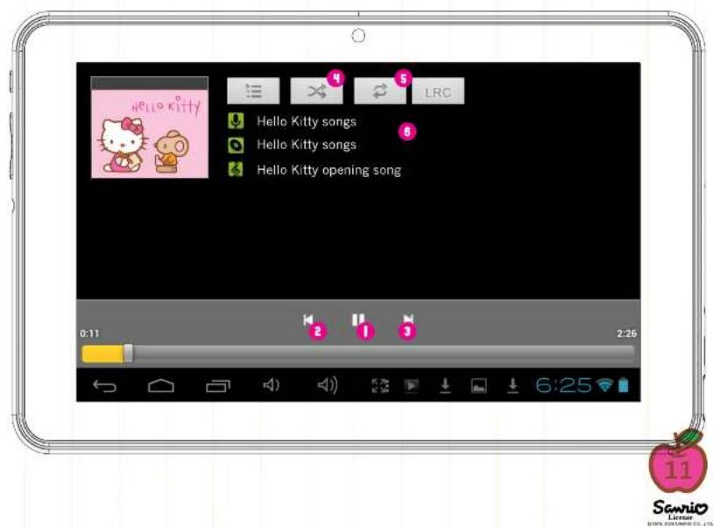Show lyrics with the LRC button
Image resolution: width=714 pixels, height=528 pixels.
438,91
